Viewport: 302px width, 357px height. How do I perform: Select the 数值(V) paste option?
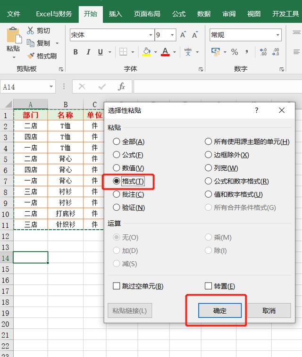(128, 168)
